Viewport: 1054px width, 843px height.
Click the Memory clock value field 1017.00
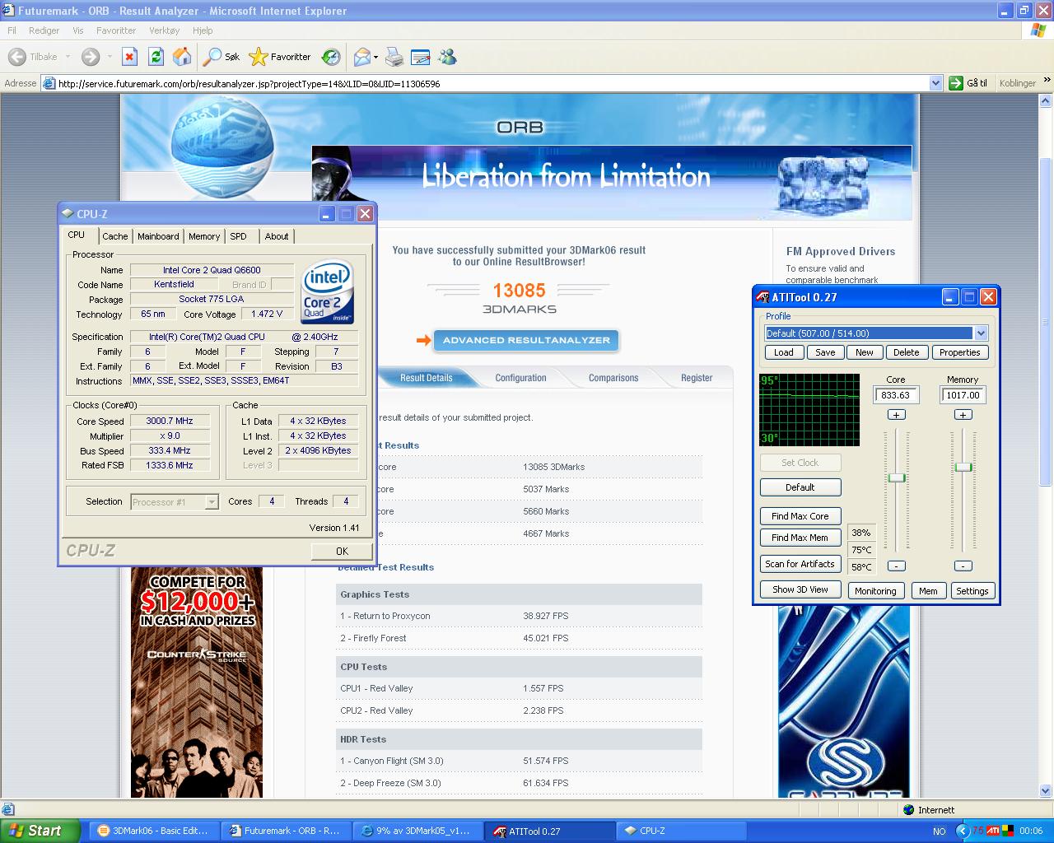point(963,395)
